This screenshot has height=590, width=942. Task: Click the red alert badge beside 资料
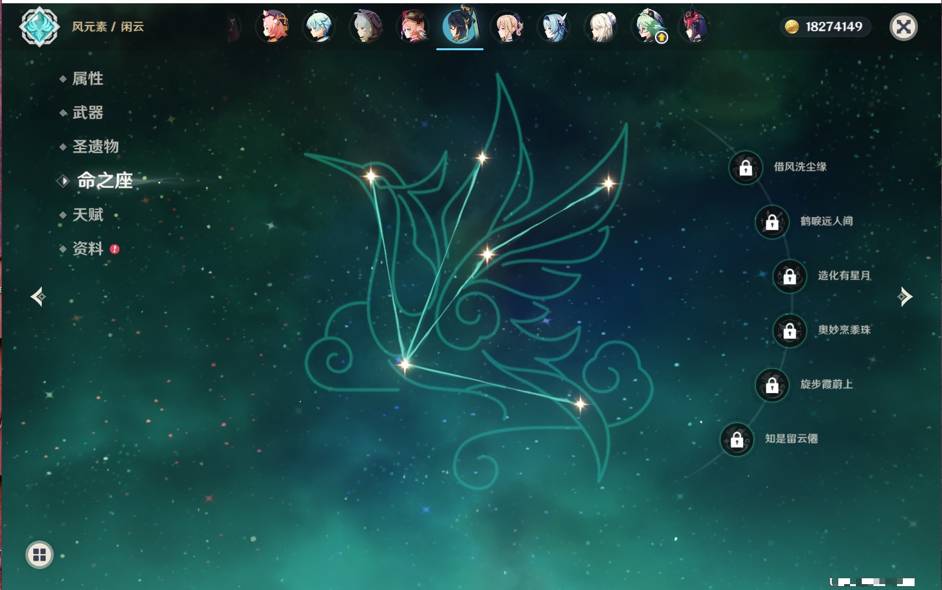pos(115,249)
